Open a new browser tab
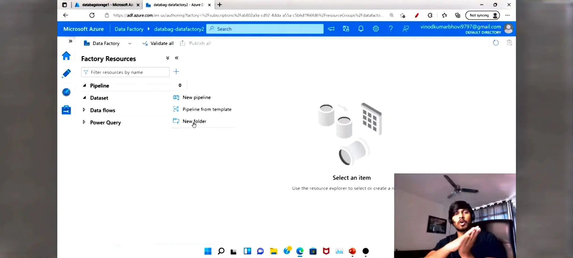The image size is (573, 258). click(x=220, y=5)
